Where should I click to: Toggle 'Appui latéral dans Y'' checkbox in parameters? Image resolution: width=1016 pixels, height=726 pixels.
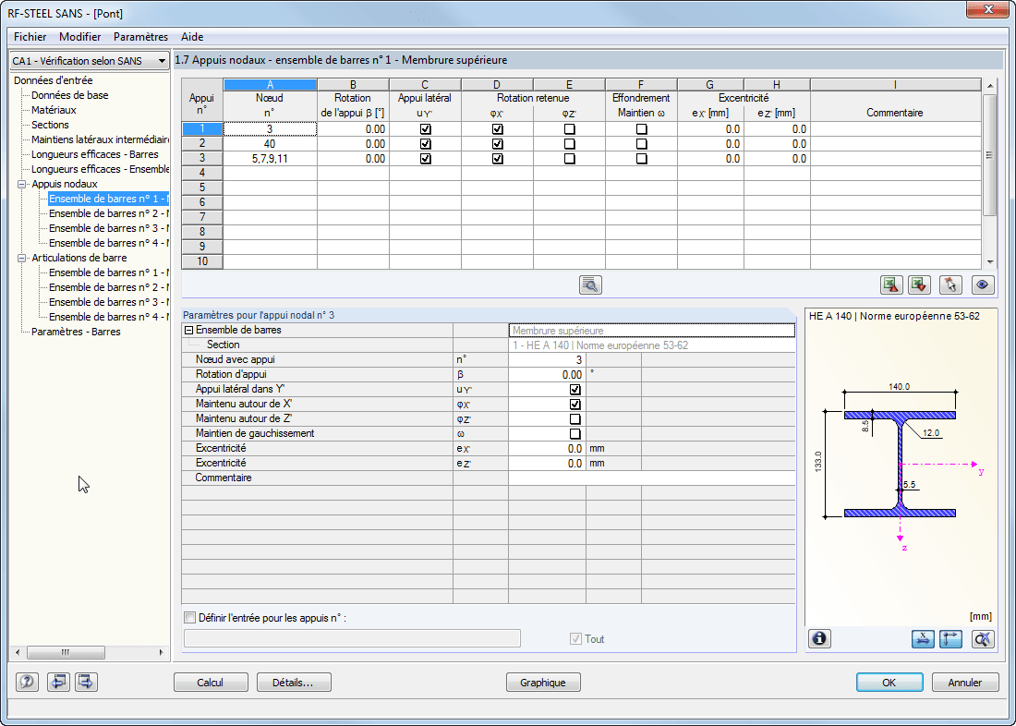coord(575,390)
